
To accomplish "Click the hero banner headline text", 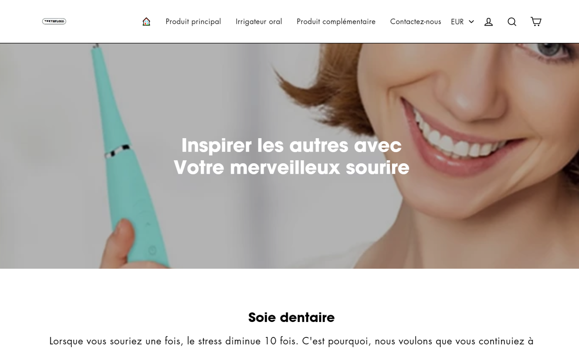I will click(291, 156).
